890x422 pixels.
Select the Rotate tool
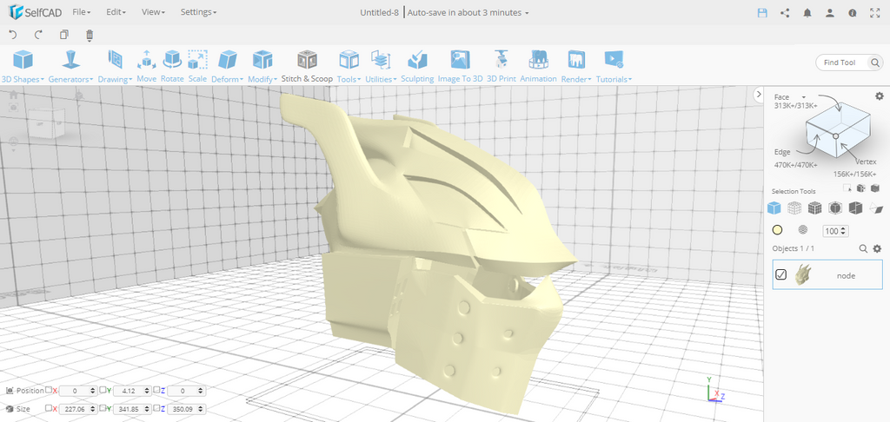click(172, 66)
